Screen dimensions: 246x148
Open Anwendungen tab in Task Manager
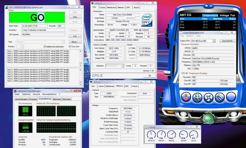click(21, 99)
